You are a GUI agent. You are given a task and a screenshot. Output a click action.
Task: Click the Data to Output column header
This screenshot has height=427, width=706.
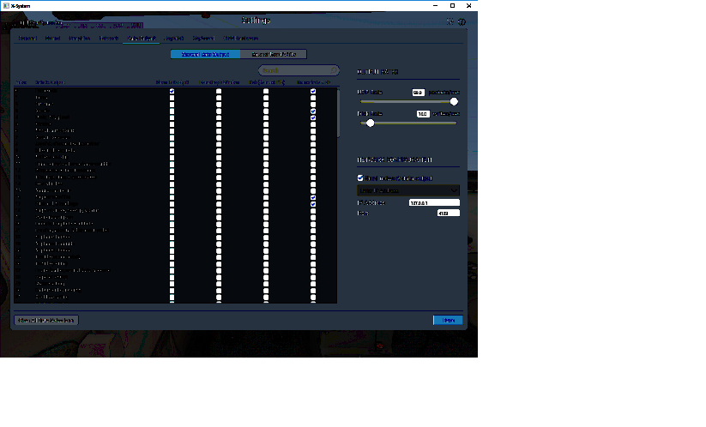tap(50, 82)
